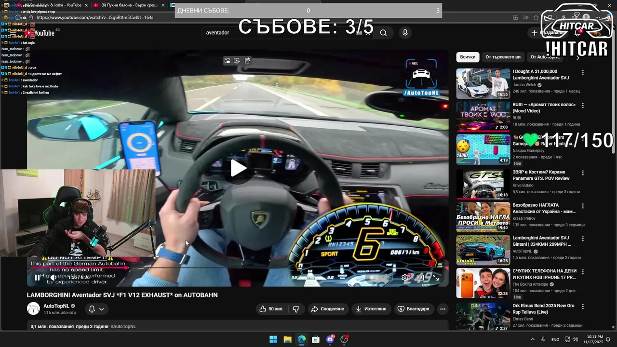Image resolution: width=617 pixels, height=347 pixels.
Task: Select the От AutoTopNL chip
Action: 545,57
